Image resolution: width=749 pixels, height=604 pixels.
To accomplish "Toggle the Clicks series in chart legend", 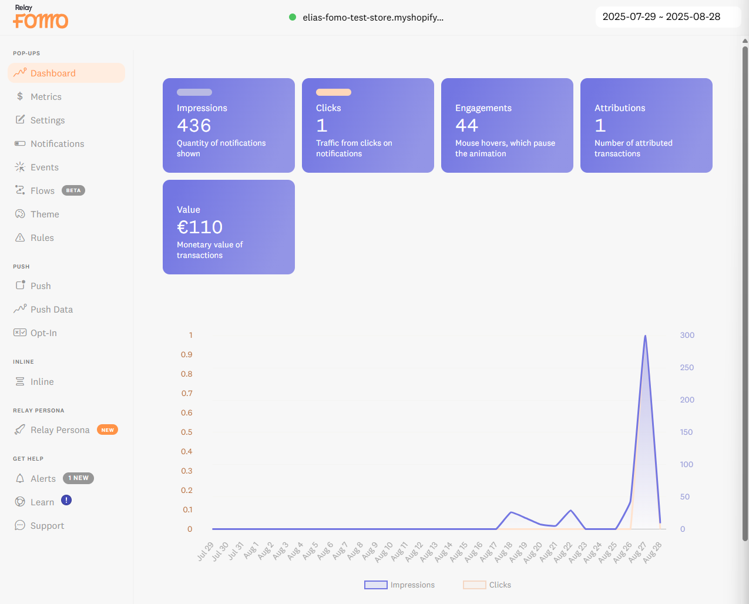I will [487, 585].
